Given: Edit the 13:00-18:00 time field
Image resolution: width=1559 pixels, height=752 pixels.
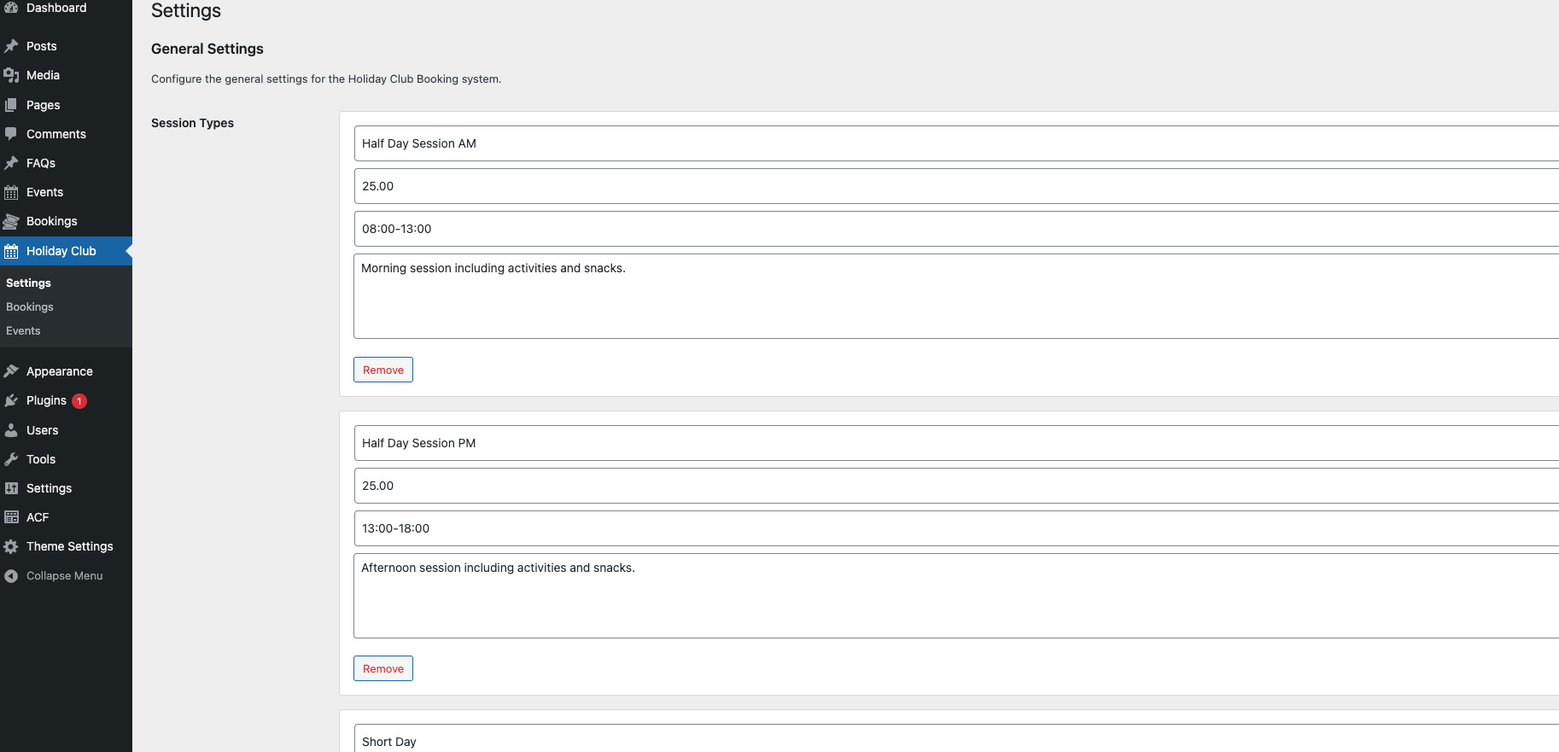Looking at the screenshot, I should click(956, 528).
